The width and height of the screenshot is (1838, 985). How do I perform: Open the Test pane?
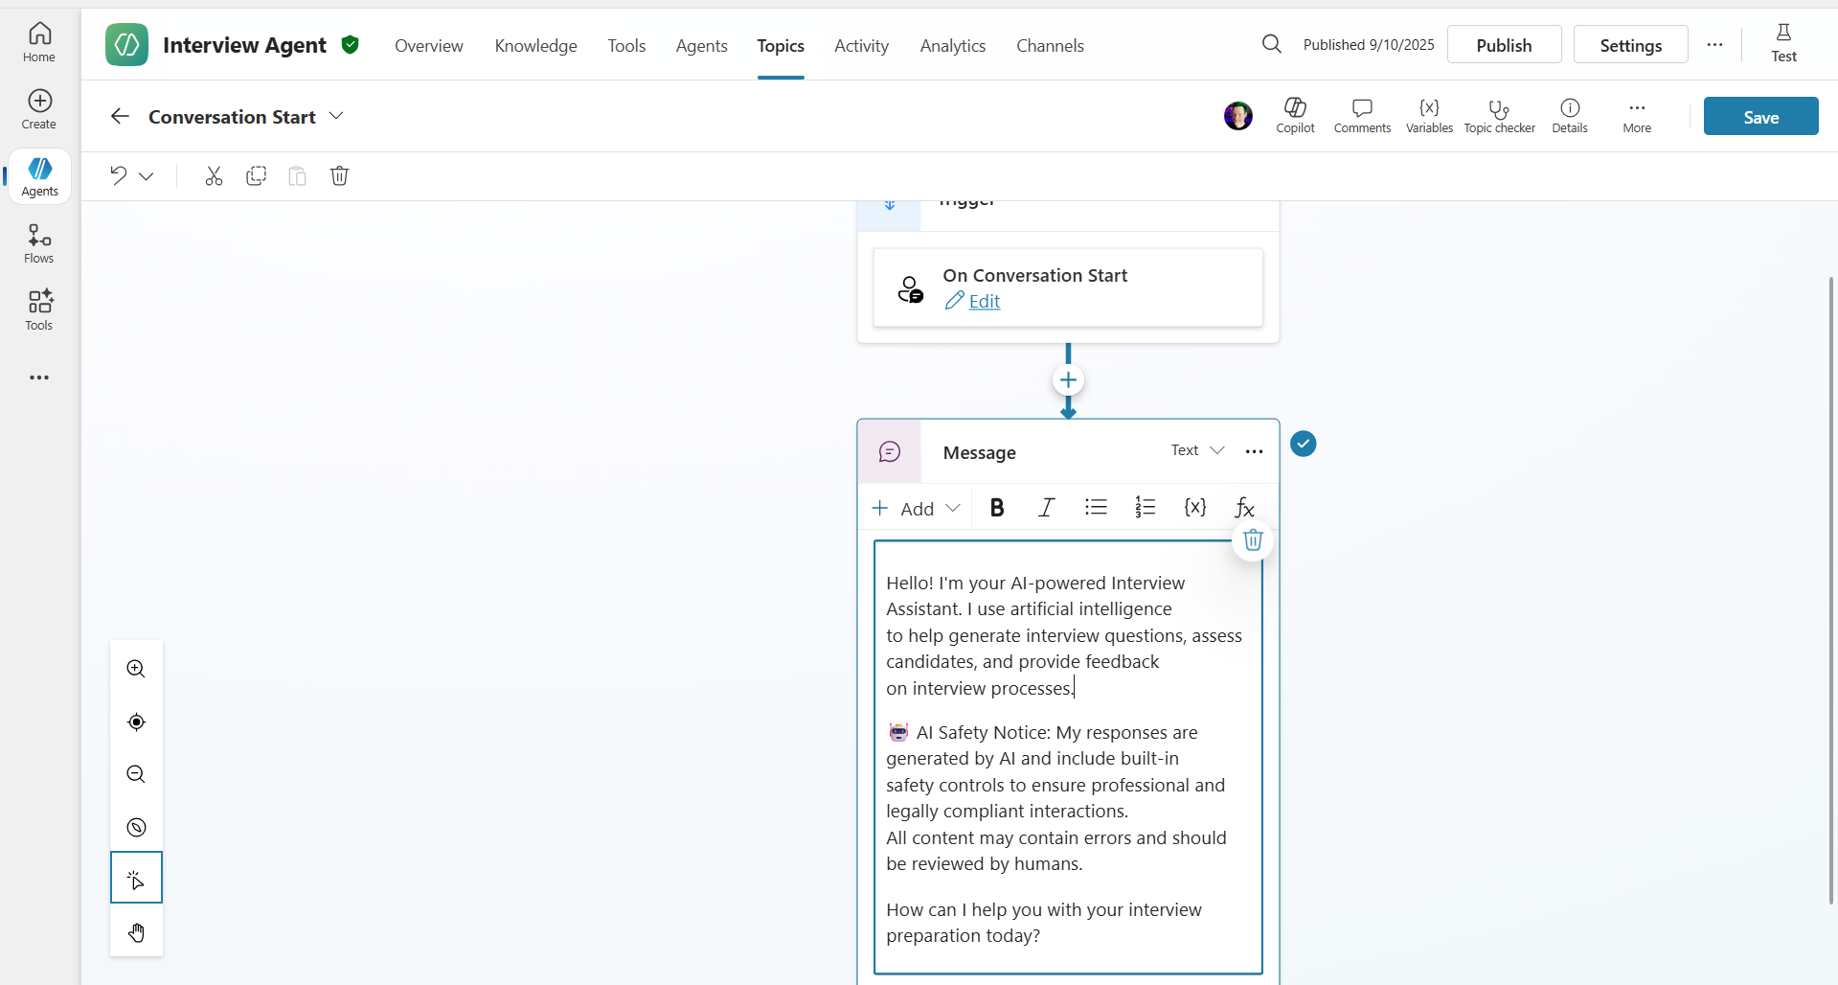[1783, 43]
